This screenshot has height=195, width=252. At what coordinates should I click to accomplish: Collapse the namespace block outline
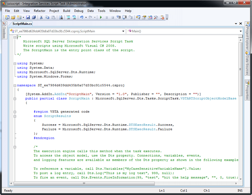click(x=15, y=86)
